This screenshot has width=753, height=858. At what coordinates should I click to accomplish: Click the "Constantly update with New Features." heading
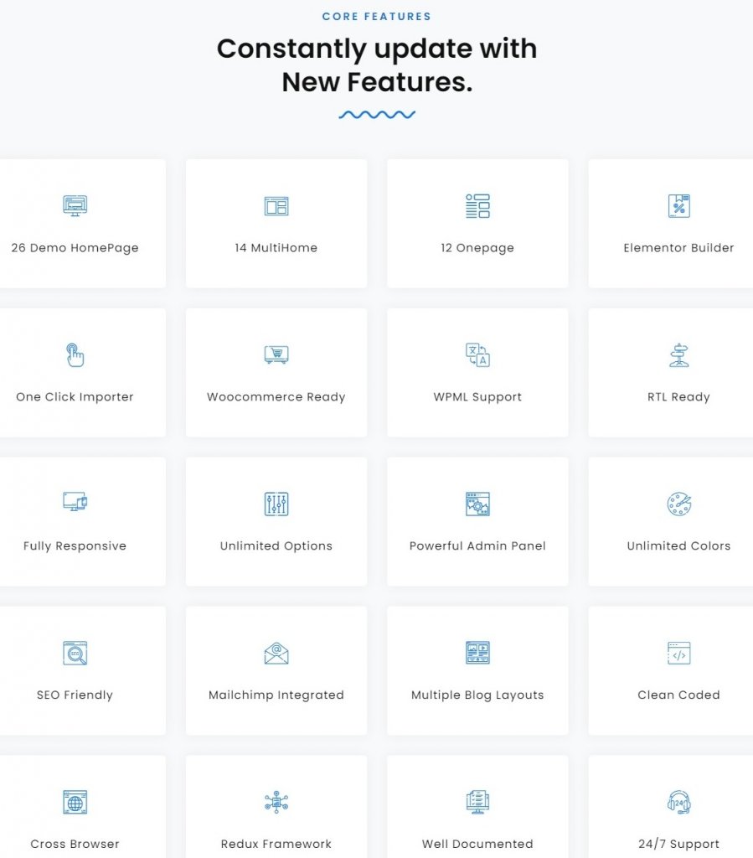point(377,65)
